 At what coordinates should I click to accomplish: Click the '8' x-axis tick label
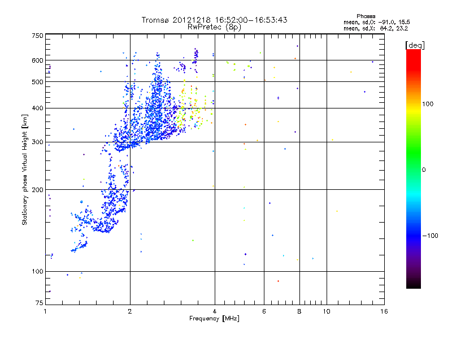point(299,311)
